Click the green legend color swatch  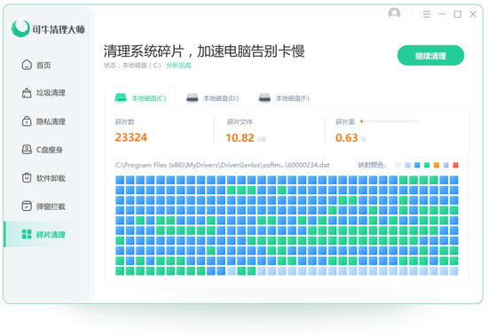pyautogui.click(x=427, y=165)
